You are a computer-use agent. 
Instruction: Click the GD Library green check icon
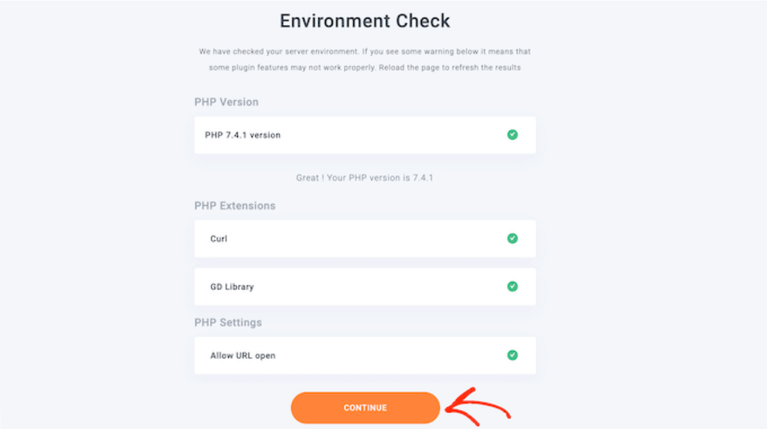pos(512,286)
